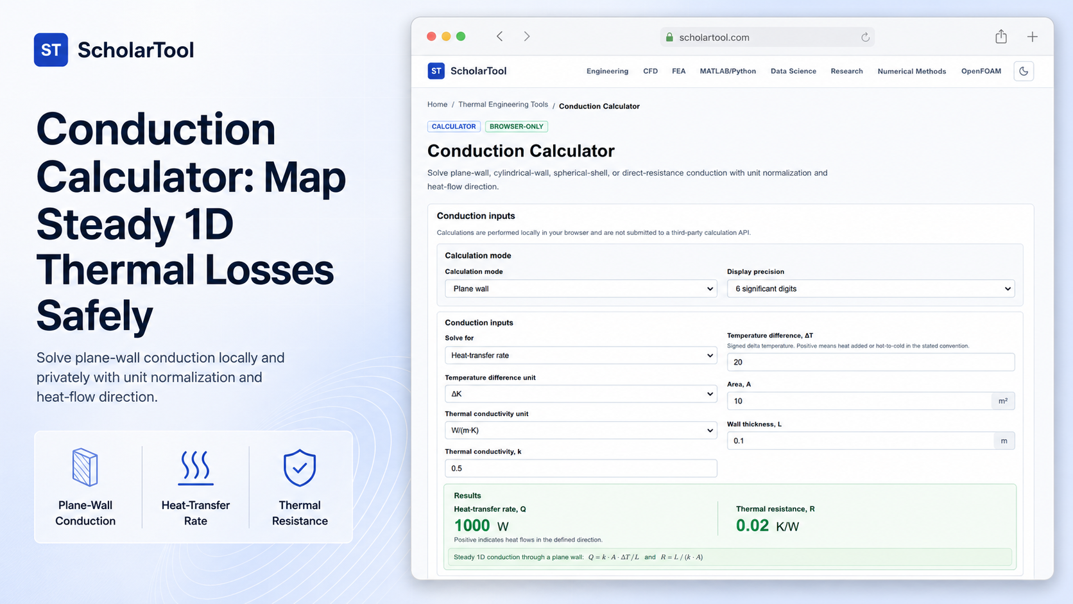
Task: Open the CFD nav menu item
Action: [650, 71]
